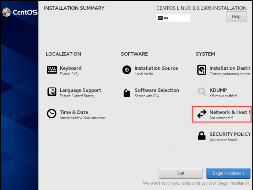
Task: Open the Keyboard settings title
Action: (70, 68)
